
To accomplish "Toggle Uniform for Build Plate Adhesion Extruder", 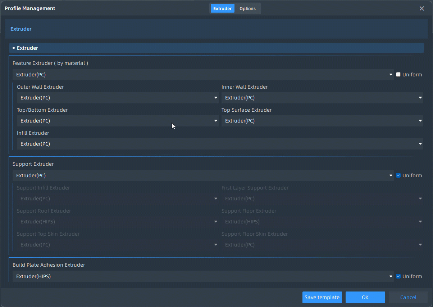I will pyautogui.click(x=398, y=276).
